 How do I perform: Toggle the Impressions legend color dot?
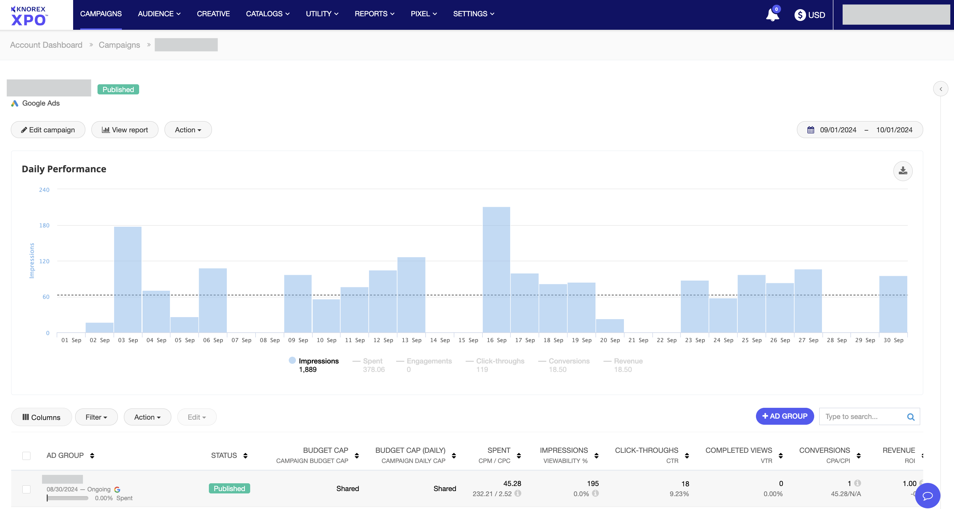292,360
